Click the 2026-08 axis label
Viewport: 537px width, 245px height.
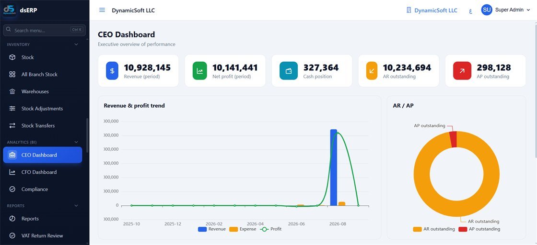point(338,224)
